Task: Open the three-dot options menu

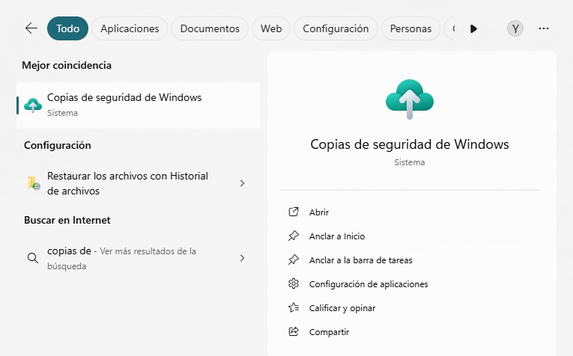Action: click(544, 28)
